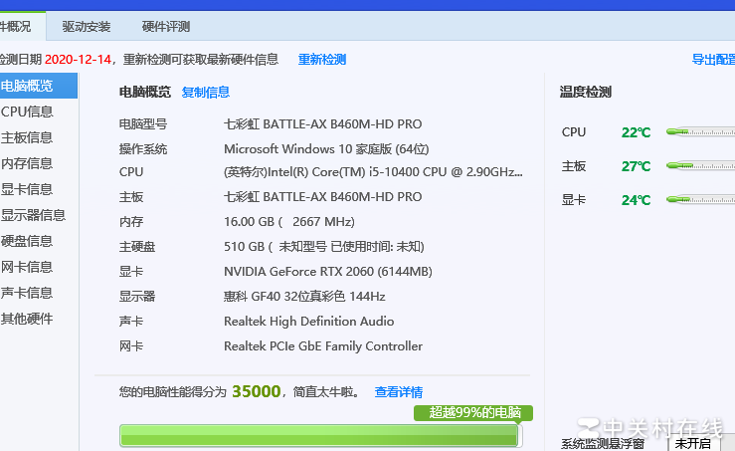The height and width of the screenshot is (451, 735).
Task: Open 其他硬件 in the sidebar
Action: click(28, 320)
